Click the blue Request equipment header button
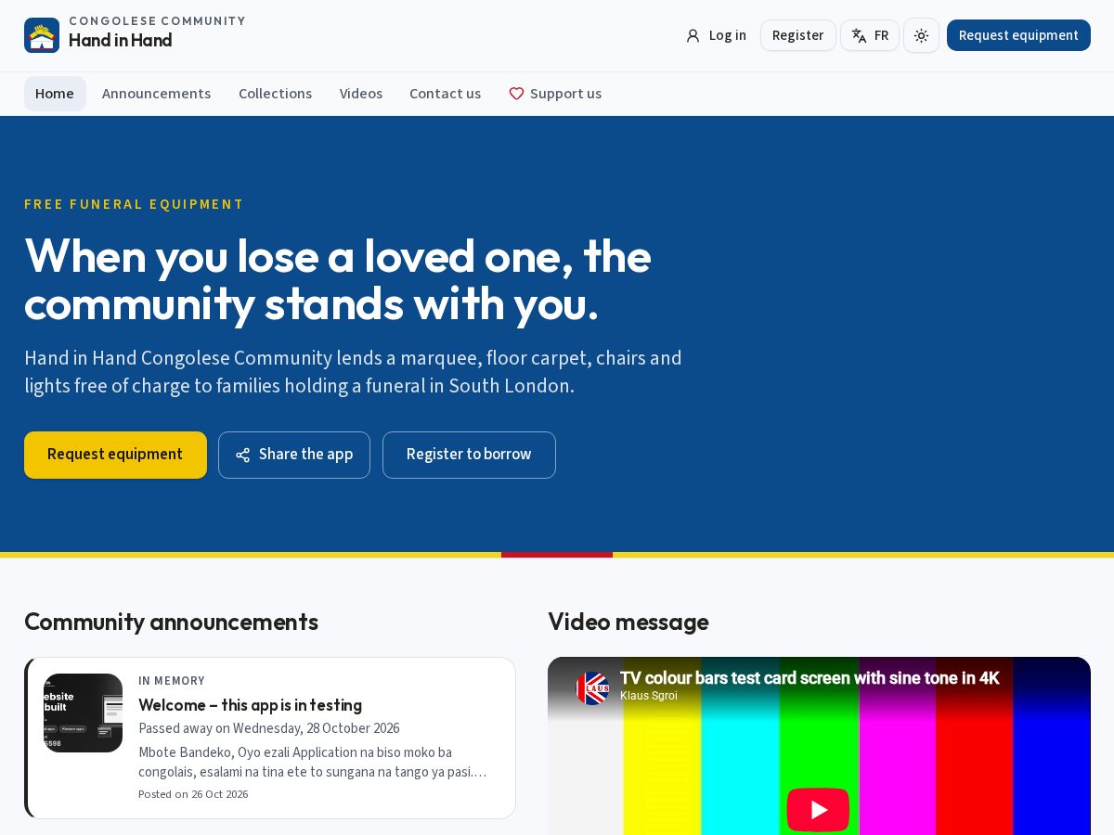The height and width of the screenshot is (835, 1114). (1018, 35)
